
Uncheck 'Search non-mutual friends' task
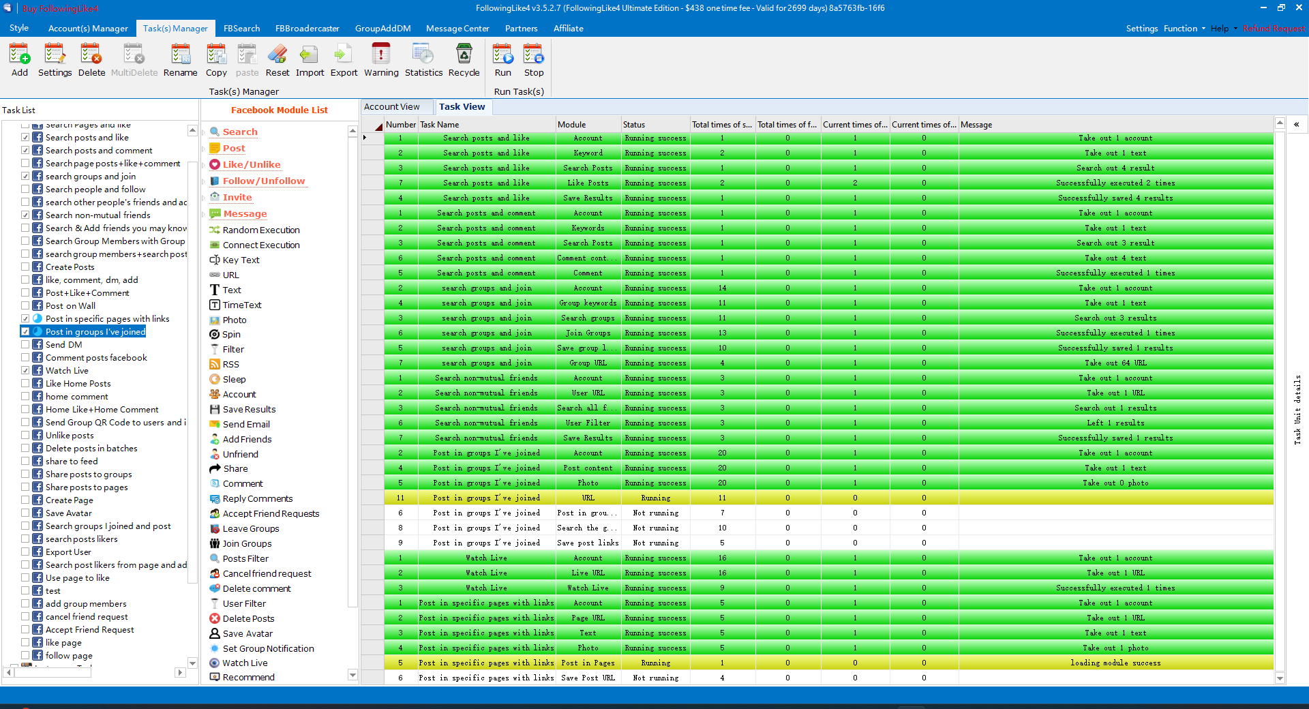point(25,215)
